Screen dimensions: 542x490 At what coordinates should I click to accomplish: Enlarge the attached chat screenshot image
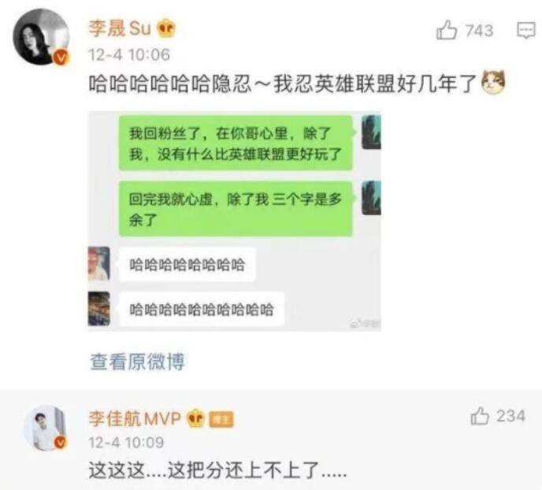click(235, 221)
